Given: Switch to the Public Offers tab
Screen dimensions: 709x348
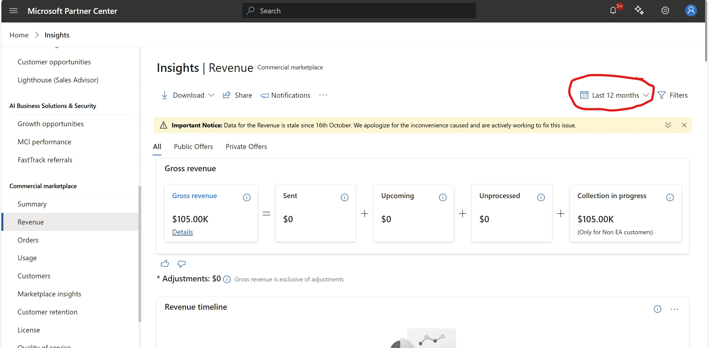Looking at the screenshot, I should click(x=193, y=147).
